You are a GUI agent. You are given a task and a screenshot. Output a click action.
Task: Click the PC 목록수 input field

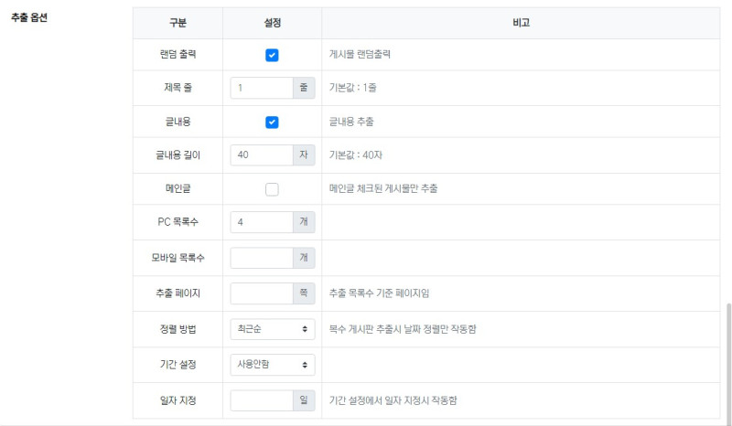(261, 222)
